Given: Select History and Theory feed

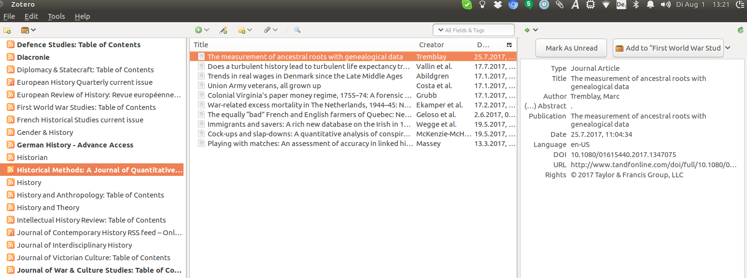Looking at the screenshot, I should (92, 208).
